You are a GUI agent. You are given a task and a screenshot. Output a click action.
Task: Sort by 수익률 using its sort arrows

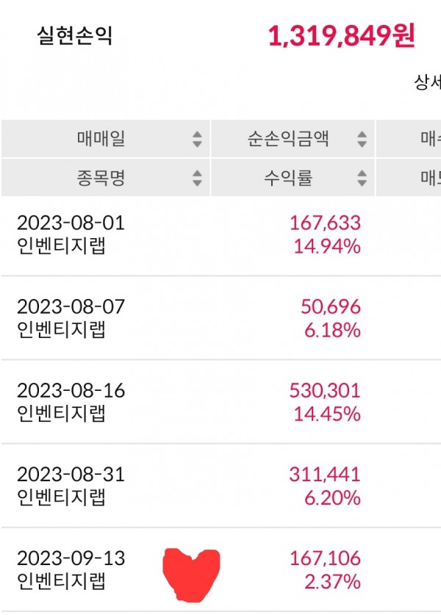[x=362, y=178]
